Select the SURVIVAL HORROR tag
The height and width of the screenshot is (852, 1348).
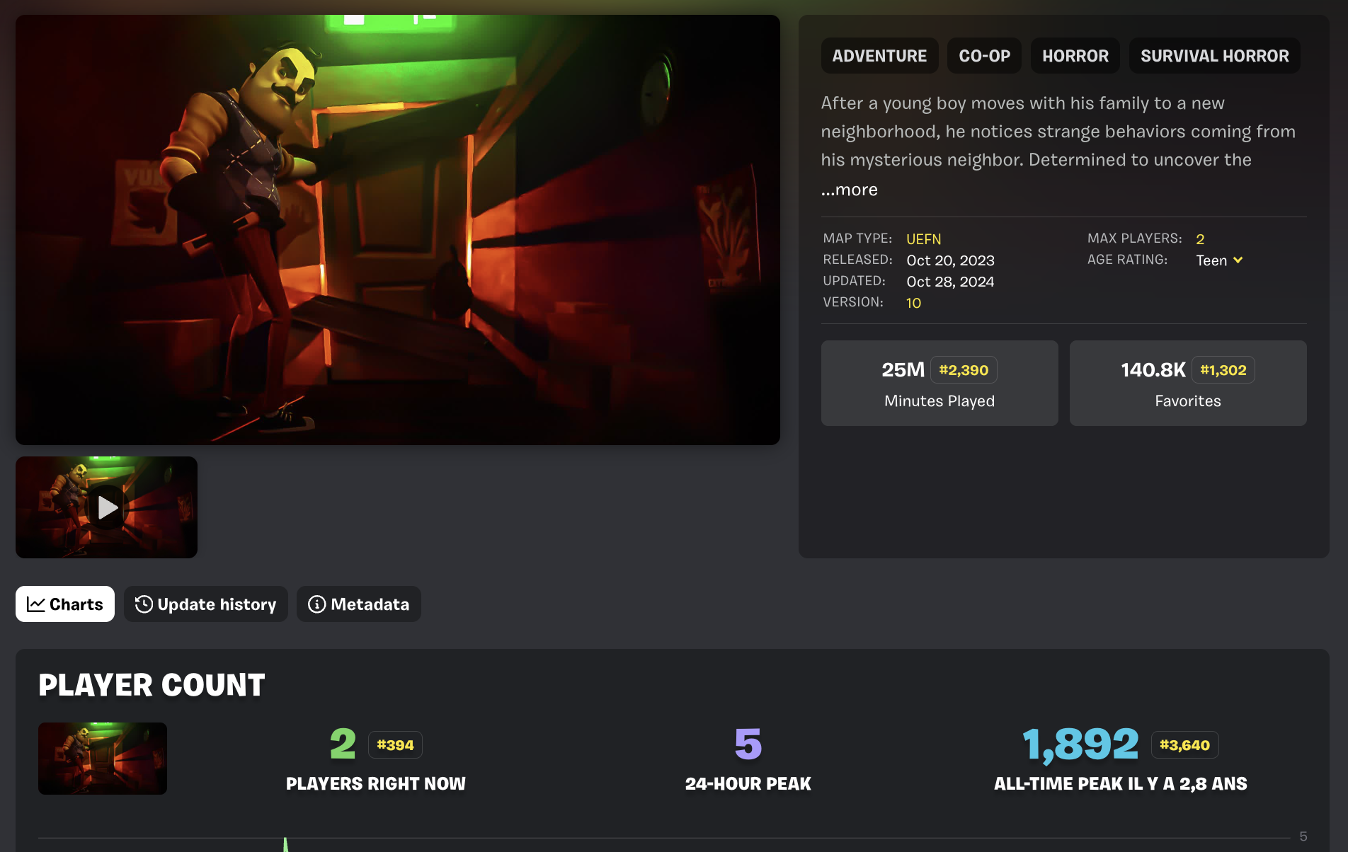click(x=1215, y=56)
